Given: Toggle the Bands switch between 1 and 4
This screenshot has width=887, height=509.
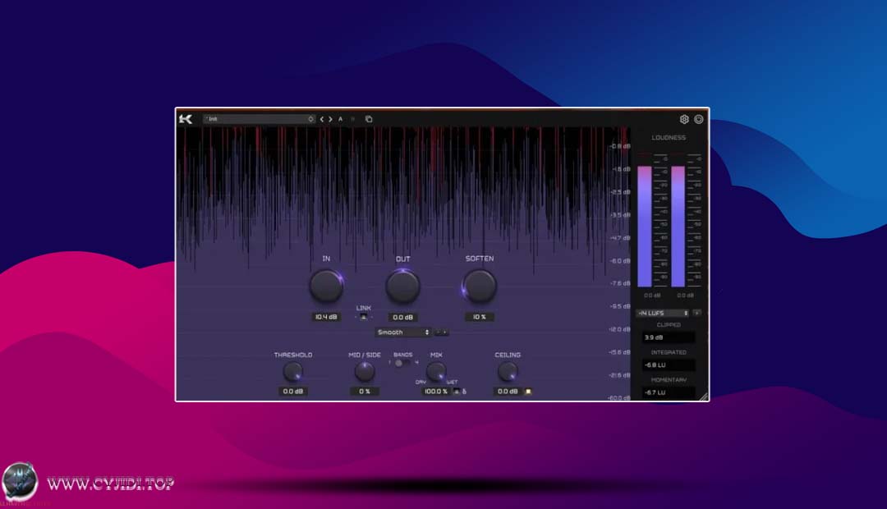Looking at the screenshot, I should [x=401, y=363].
